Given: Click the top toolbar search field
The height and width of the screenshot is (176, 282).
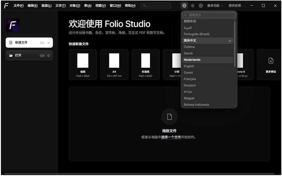Looking at the screenshot, I should click(156, 6).
